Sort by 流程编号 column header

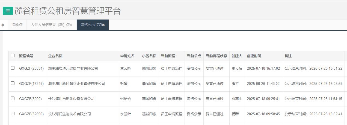(x=26, y=56)
